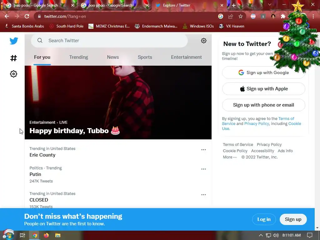Close the Explore / Twitter tab
The width and height of the screenshot is (320, 240).
[x=222, y=5]
